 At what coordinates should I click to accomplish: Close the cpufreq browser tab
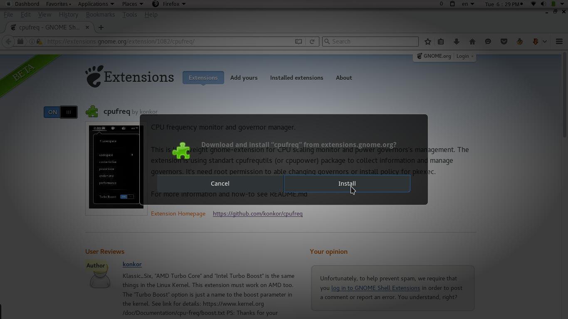87,27
